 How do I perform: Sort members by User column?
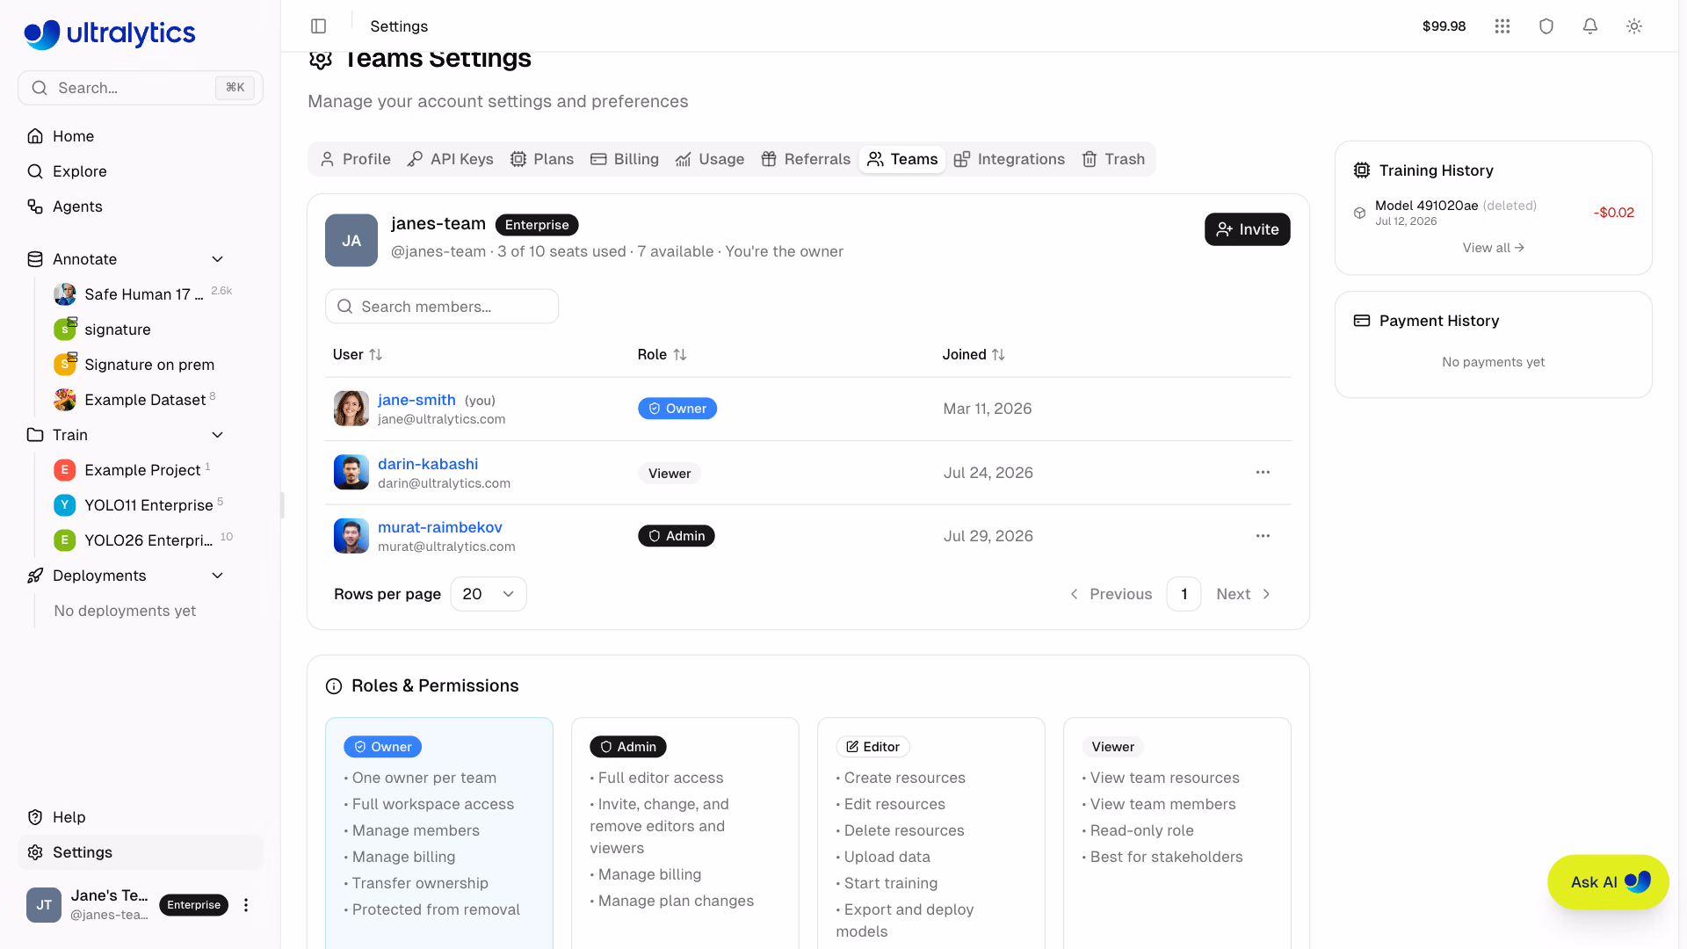(358, 355)
